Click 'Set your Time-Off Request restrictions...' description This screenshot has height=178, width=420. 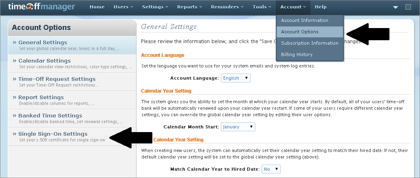click(x=59, y=85)
